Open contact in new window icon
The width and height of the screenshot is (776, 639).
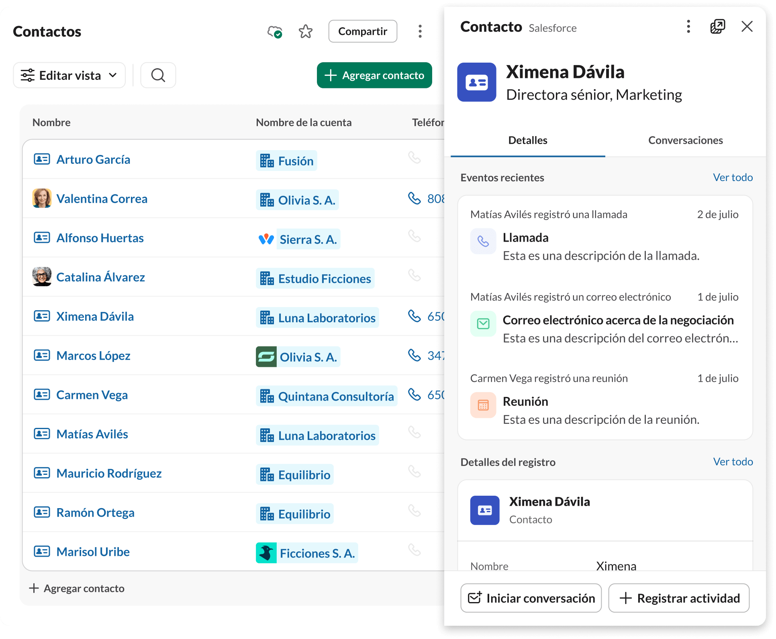tap(717, 26)
